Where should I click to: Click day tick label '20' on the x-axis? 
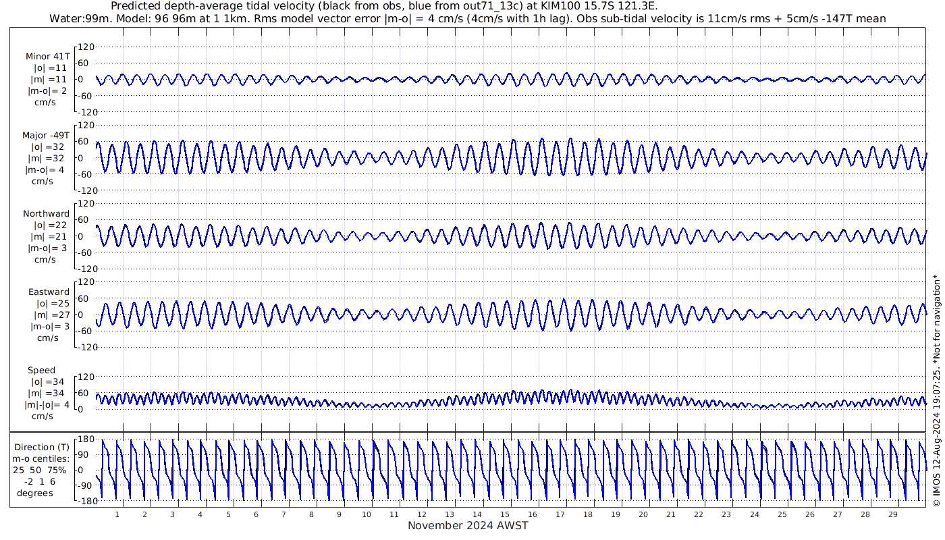click(x=643, y=514)
